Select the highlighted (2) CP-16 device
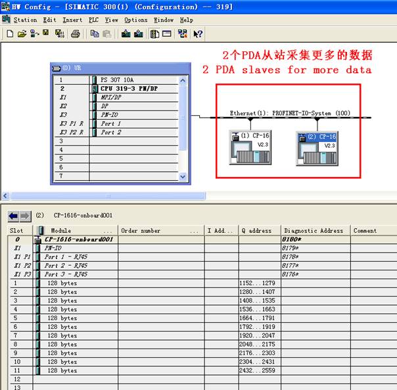The image size is (397, 390). click(x=315, y=149)
